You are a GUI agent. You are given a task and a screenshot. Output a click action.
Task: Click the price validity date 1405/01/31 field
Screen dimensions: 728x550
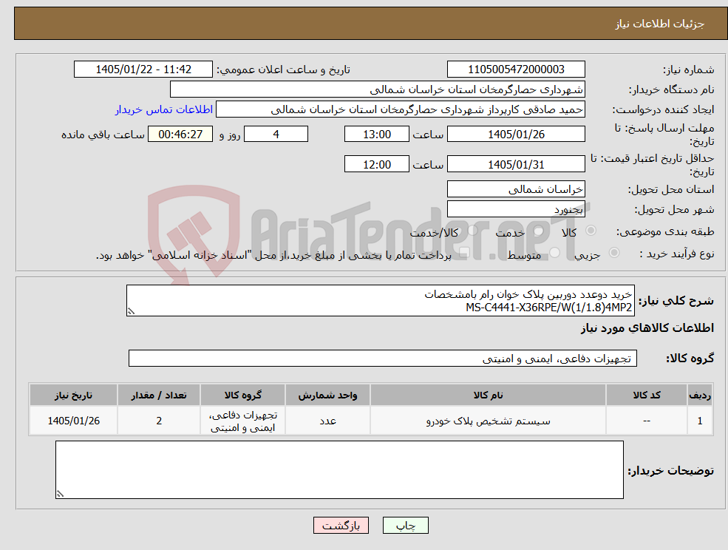(516, 164)
